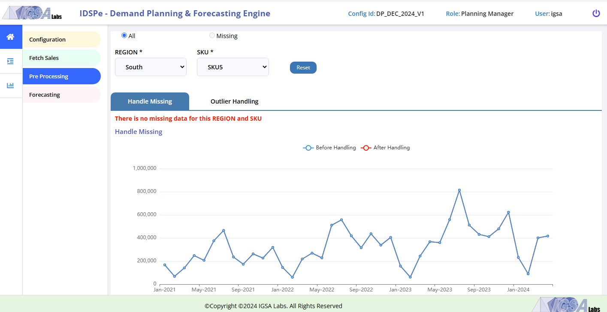Click the Sep-2021 x-axis label
607x312 pixels.
(243, 290)
